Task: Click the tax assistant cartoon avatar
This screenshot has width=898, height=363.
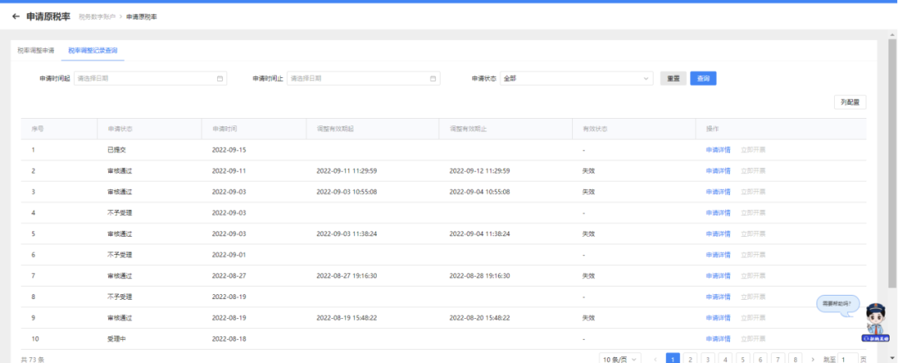Action: point(875,323)
